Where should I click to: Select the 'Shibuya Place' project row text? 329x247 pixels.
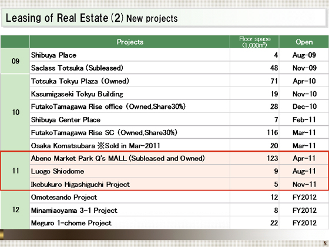click(53, 55)
